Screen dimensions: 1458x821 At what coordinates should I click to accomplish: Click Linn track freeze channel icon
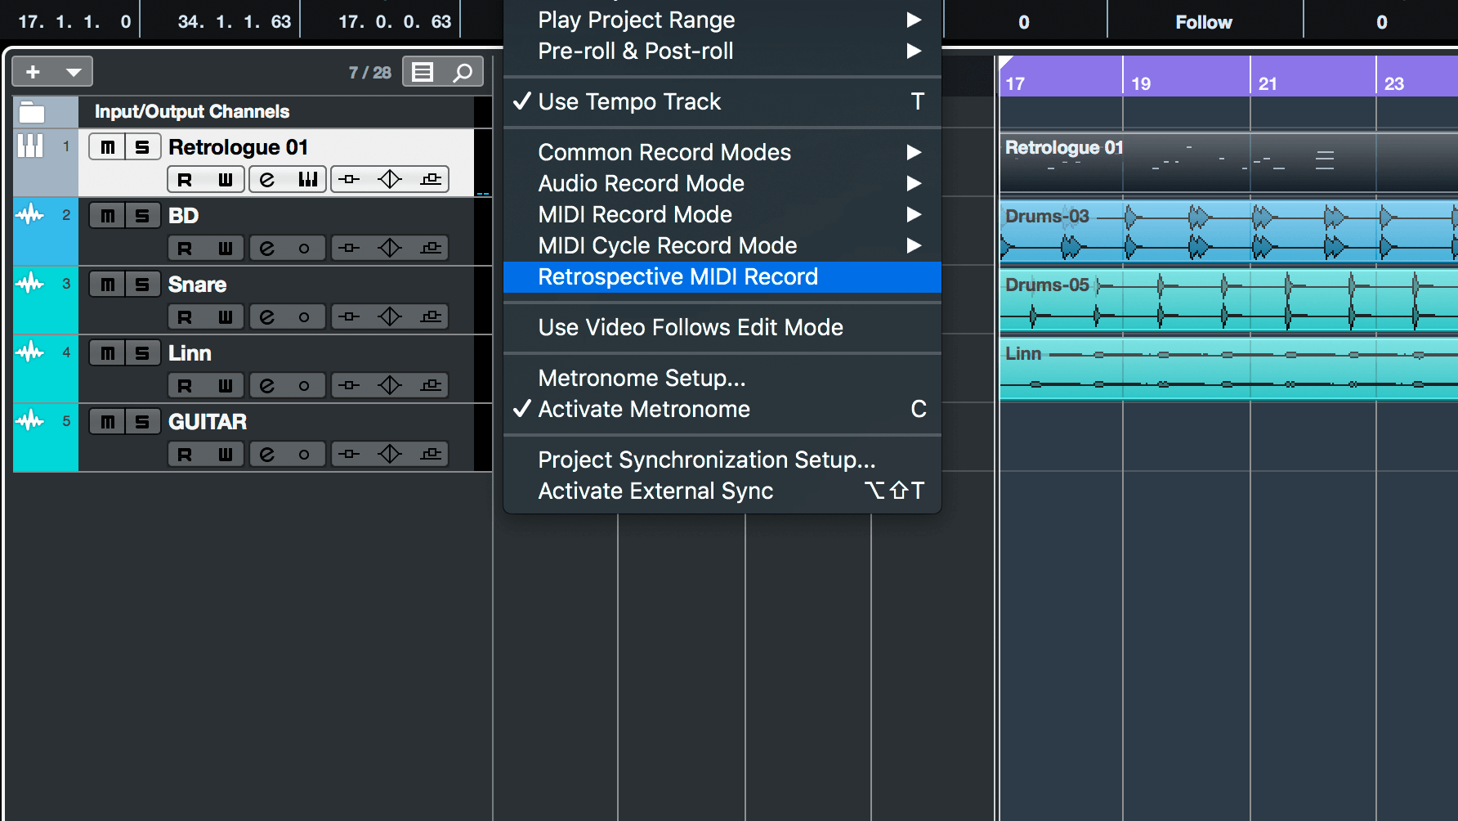point(431,385)
